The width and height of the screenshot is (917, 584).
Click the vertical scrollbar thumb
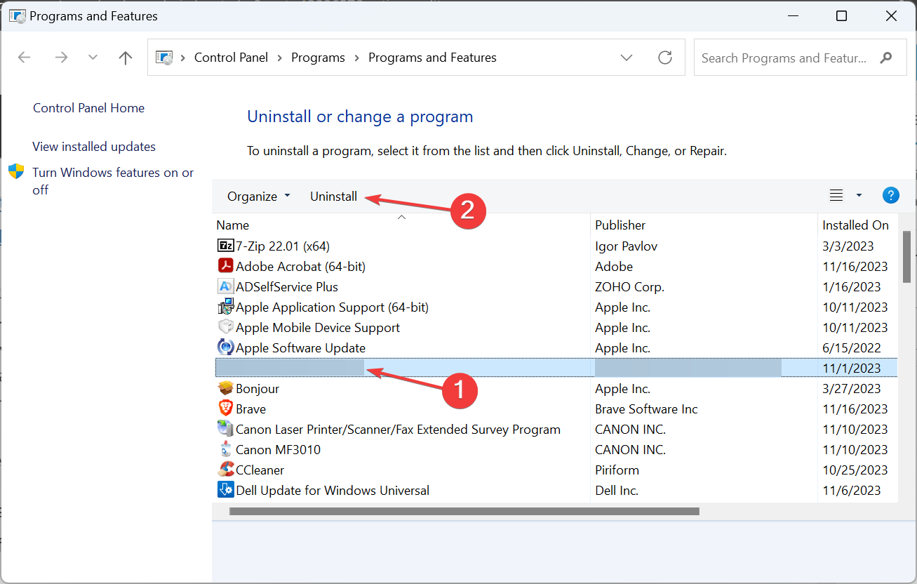click(x=906, y=256)
